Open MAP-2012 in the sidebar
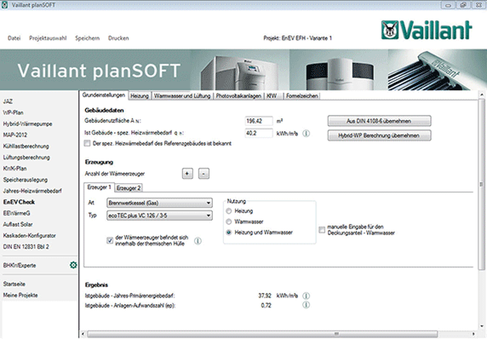The width and height of the screenshot is (487, 339). (15, 135)
